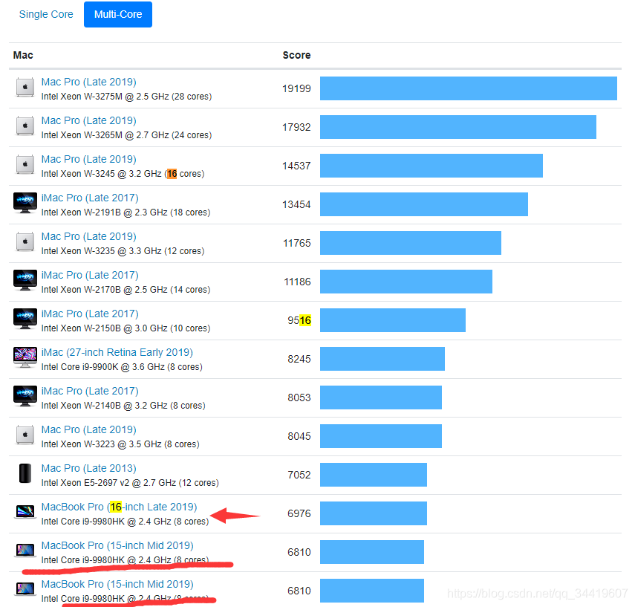Click the score bar for 19199

pos(469,88)
